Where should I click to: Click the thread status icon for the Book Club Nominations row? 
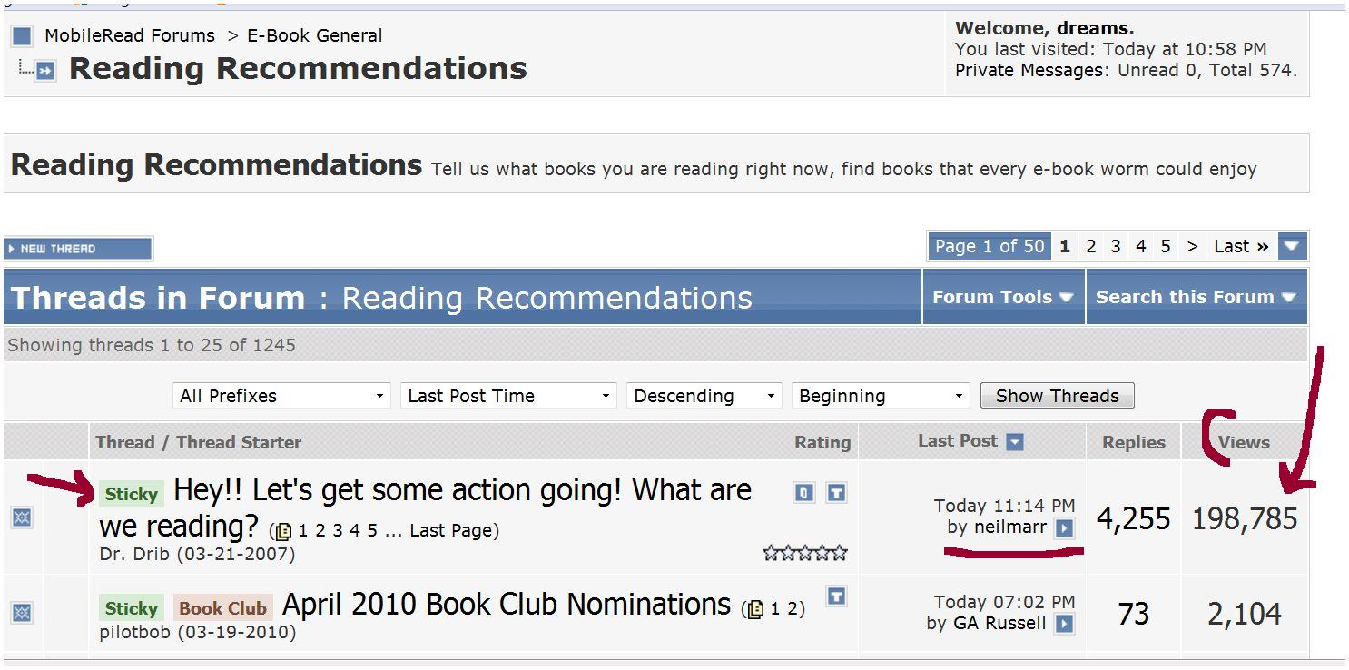click(22, 613)
